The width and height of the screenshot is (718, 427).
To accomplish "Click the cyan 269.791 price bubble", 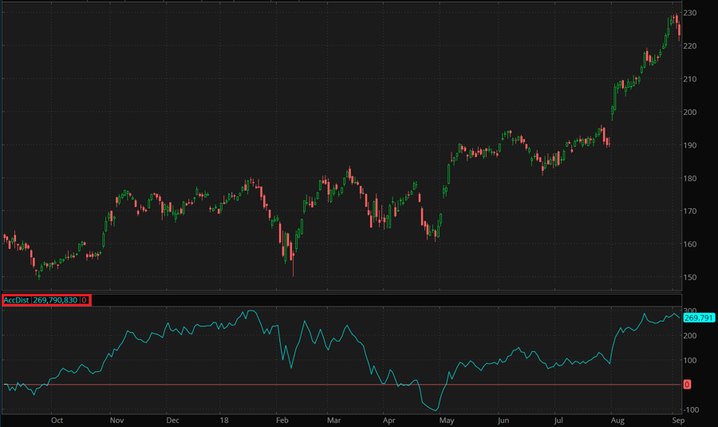I will point(697,318).
